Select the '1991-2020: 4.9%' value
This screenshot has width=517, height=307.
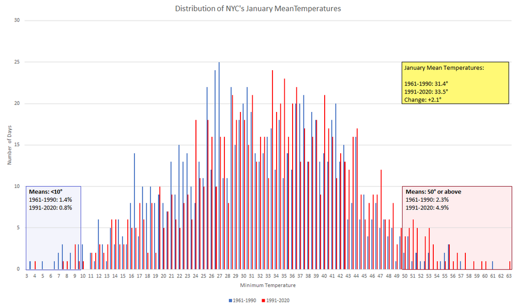(427, 208)
